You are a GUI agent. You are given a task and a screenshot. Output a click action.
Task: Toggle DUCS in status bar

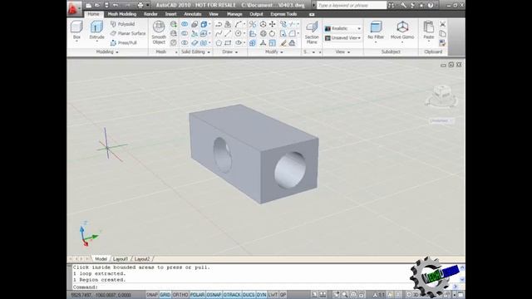[x=249, y=295]
